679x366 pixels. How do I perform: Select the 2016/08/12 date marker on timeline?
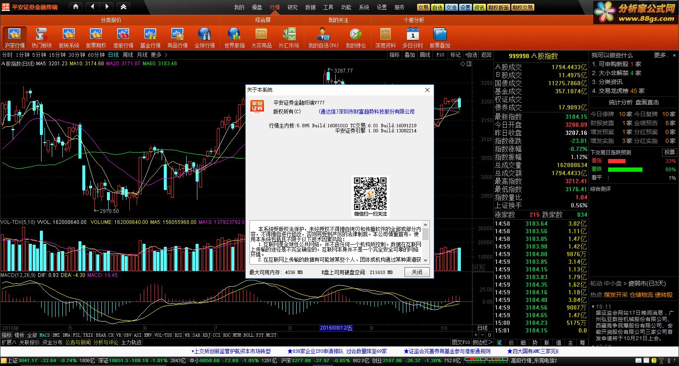[336, 328]
